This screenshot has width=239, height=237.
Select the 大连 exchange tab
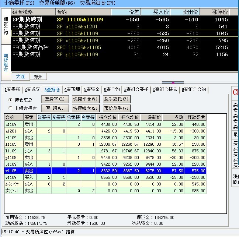pyautogui.click(x=20, y=77)
